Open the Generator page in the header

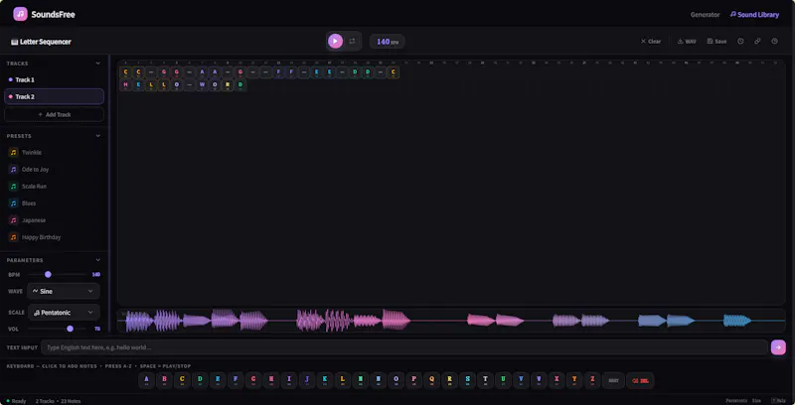705,15
